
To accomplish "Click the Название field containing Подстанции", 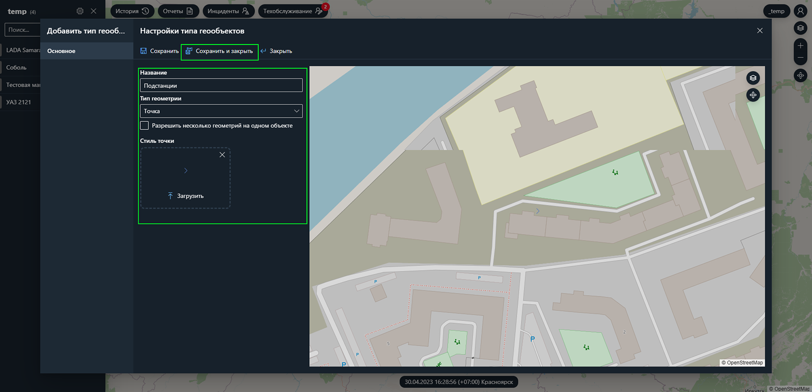I will [x=221, y=85].
